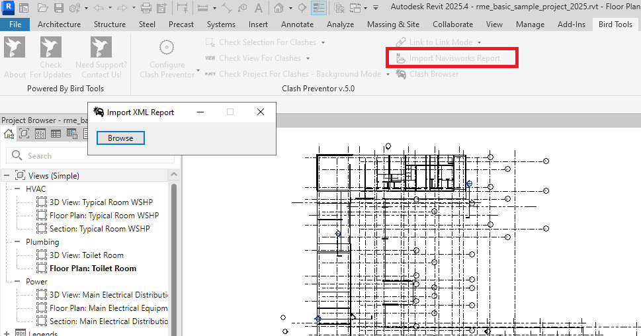Click the Search field in Project Browser

91,155
